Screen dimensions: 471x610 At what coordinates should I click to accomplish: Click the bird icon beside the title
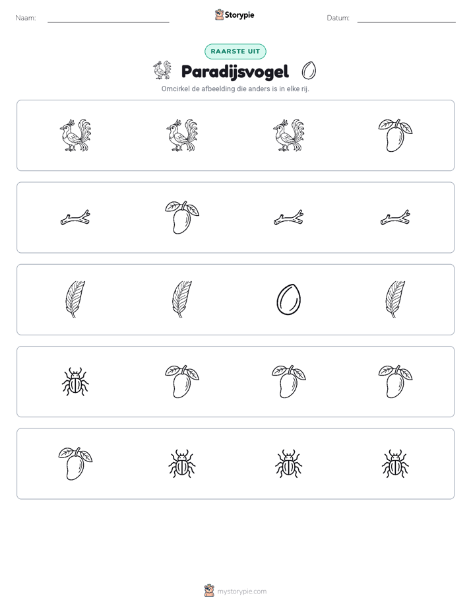[x=162, y=70]
